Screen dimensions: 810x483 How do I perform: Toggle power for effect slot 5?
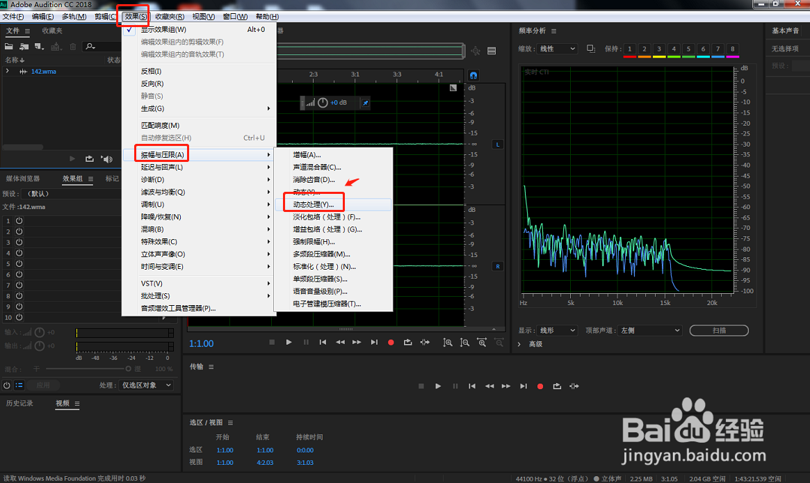pyautogui.click(x=19, y=263)
